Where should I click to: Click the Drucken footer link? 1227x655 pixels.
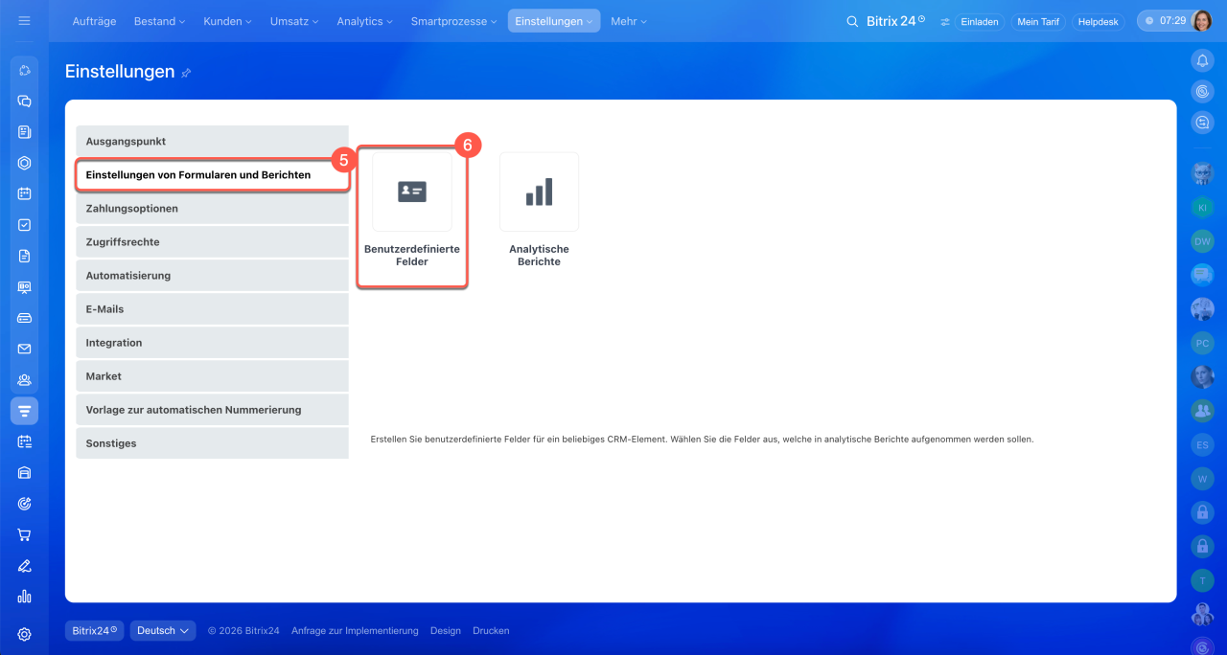click(491, 631)
